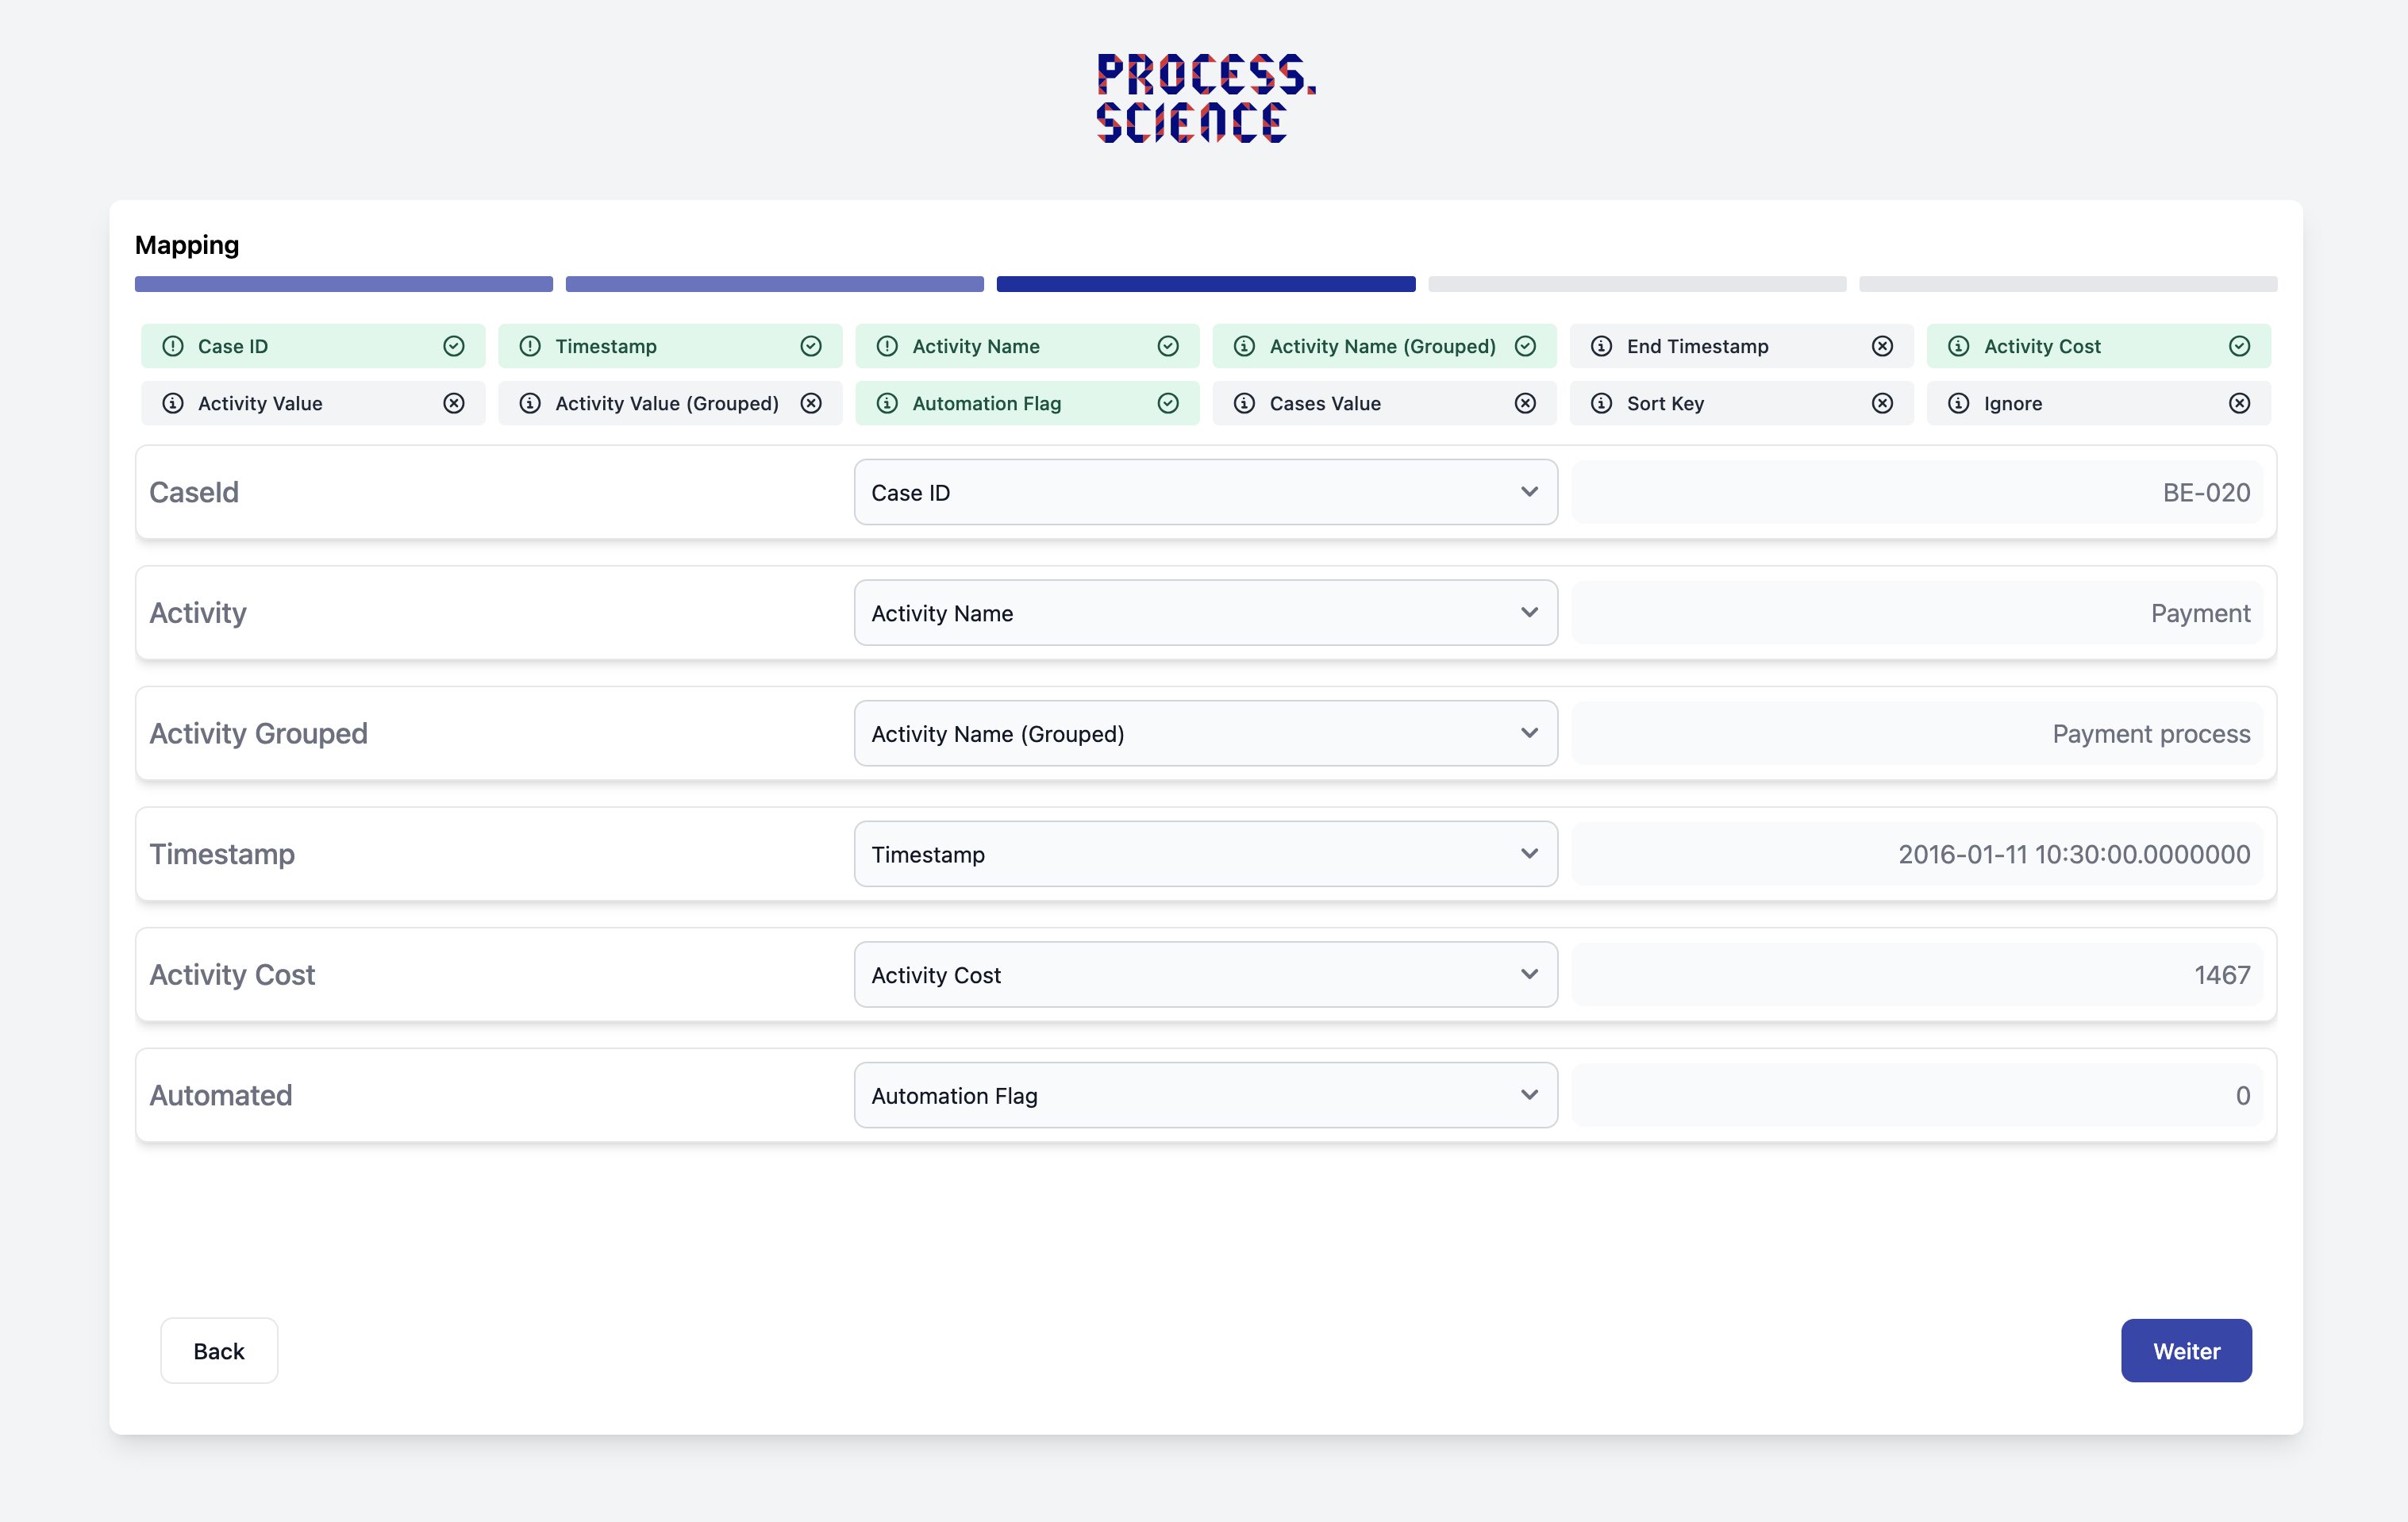Click the x icon on Cases Value chip
Viewport: 2408px width, 1522px height.
click(1525, 403)
